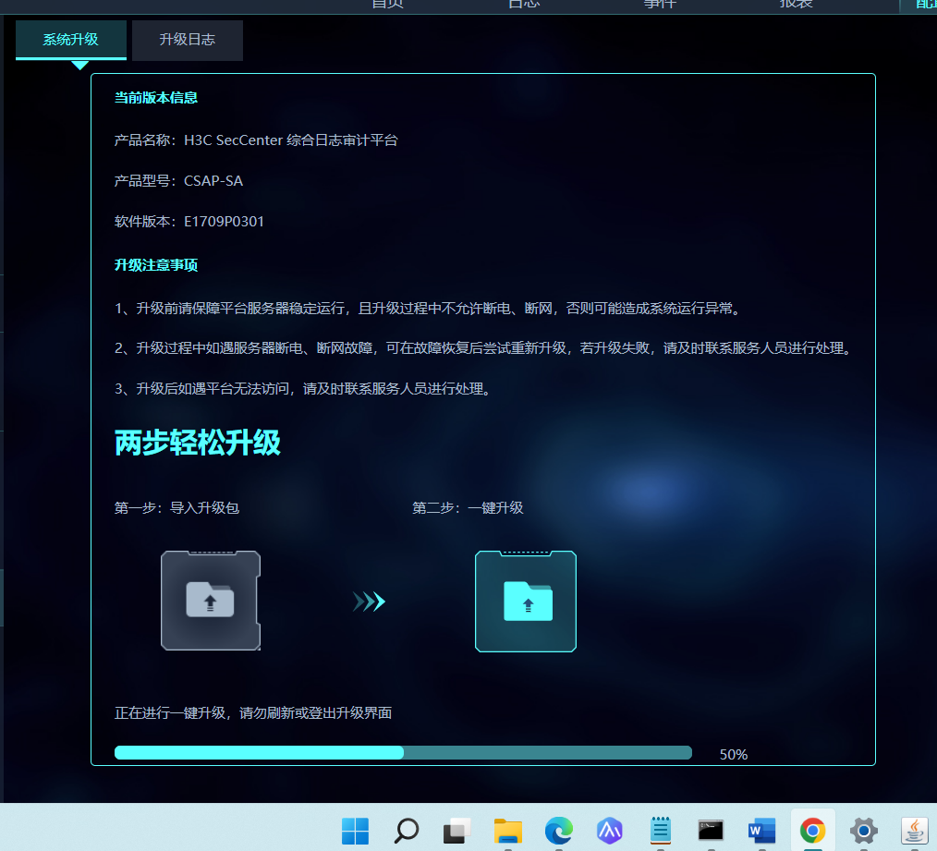The image size is (937, 851).
Task: Click the gray import upgrade package icon
Action: pyautogui.click(x=211, y=601)
